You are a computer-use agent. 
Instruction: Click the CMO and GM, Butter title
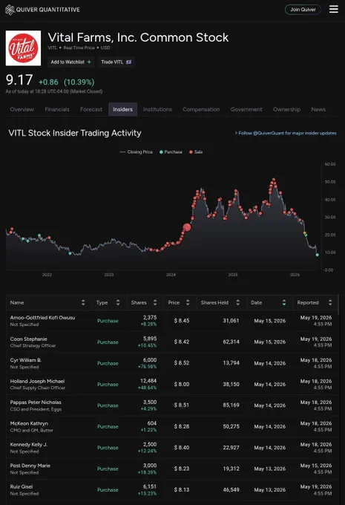tap(32, 430)
